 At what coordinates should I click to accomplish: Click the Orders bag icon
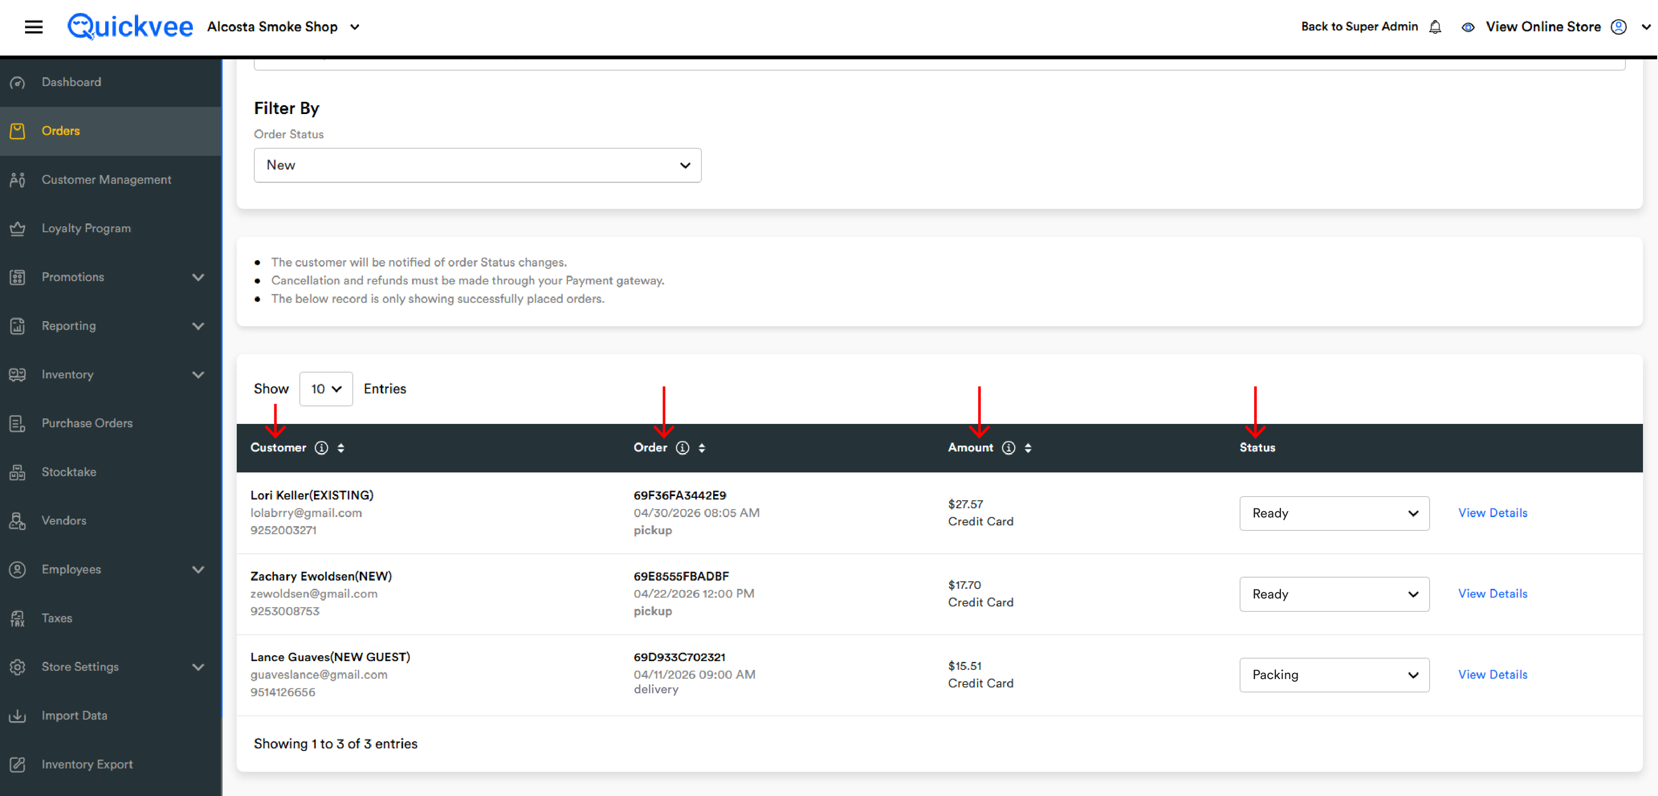pyautogui.click(x=18, y=131)
